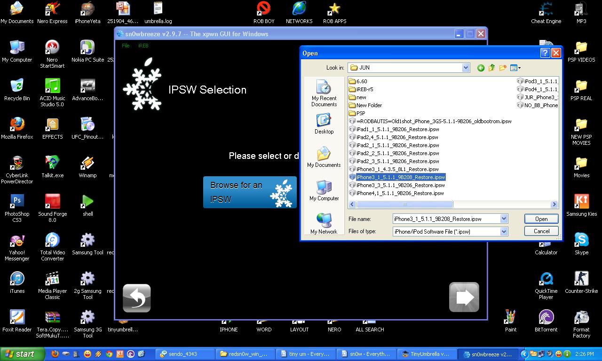Viewport: 602px width, 361px height.
Task: Select the Winamp desktop icon
Action: point(87,167)
